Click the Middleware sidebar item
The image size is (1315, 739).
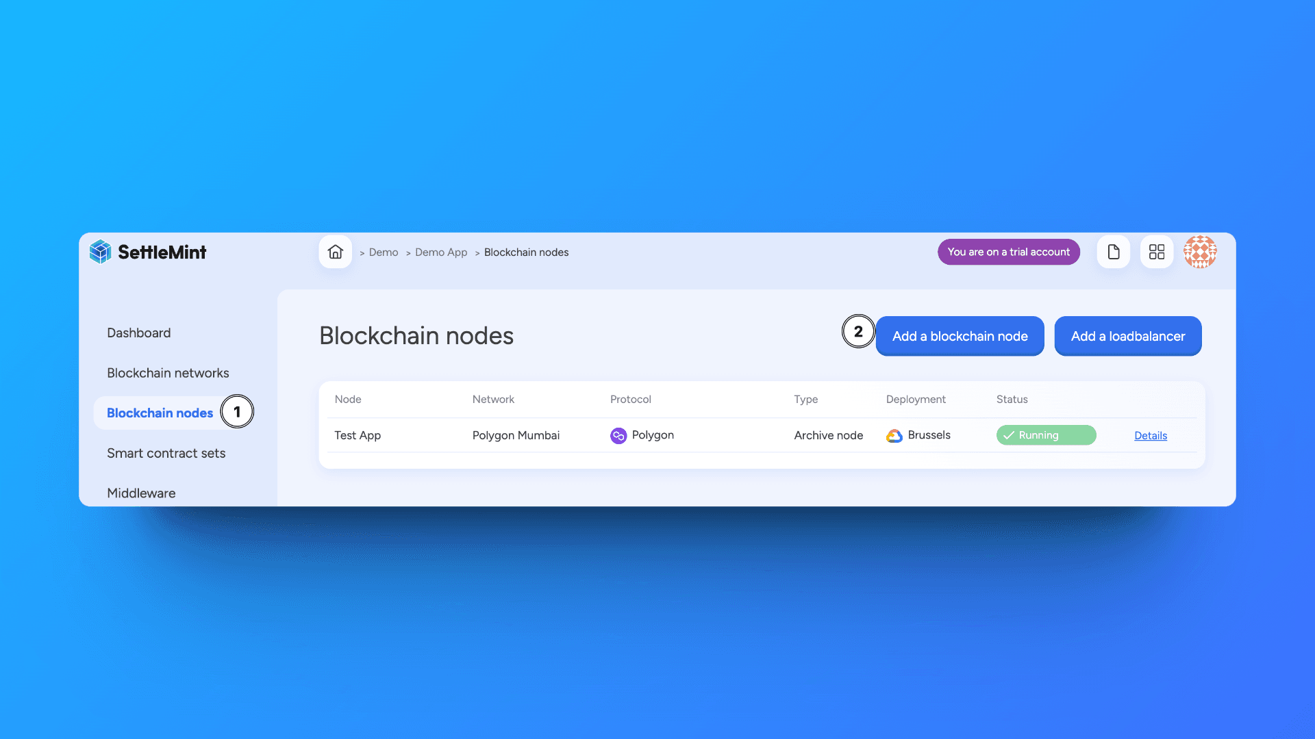pyautogui.click(x=141, y=493)
